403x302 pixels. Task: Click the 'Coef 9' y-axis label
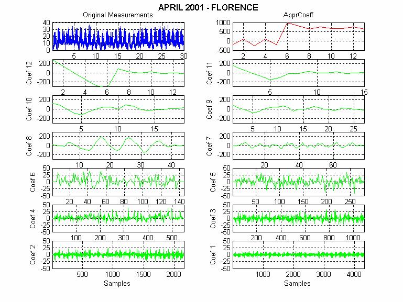[x=209, y=109]
